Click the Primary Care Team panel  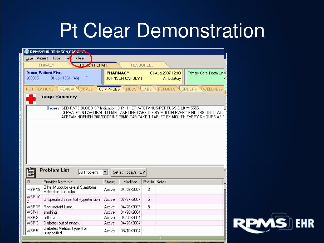[206, 77]
